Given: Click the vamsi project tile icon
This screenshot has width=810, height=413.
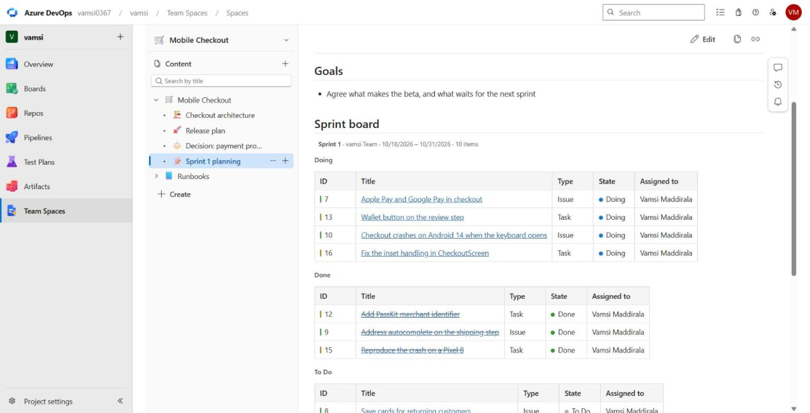Looking at the screenshot, I should (11, 37).
